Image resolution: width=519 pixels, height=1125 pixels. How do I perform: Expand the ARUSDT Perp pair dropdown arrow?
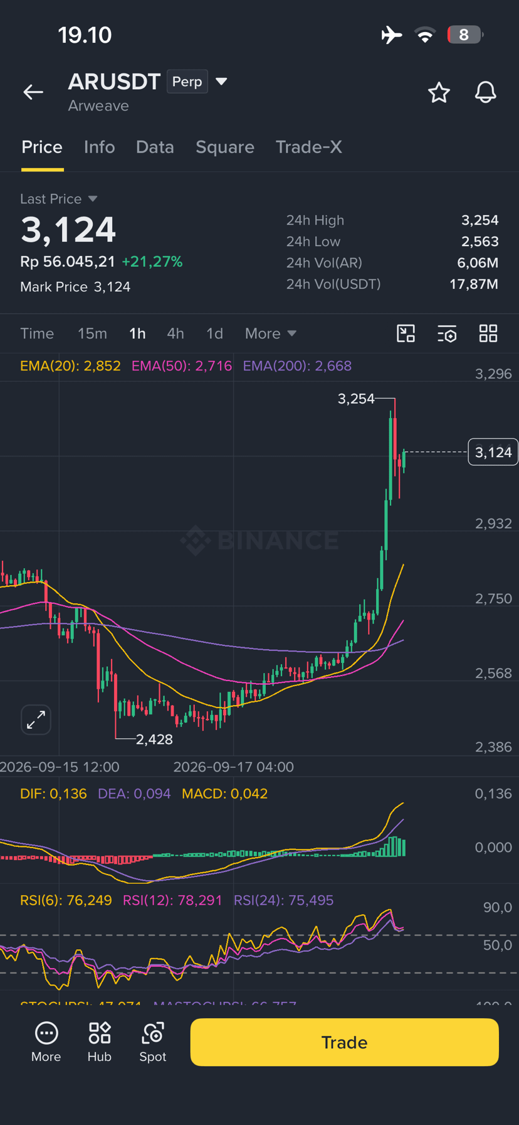(221, 82)
